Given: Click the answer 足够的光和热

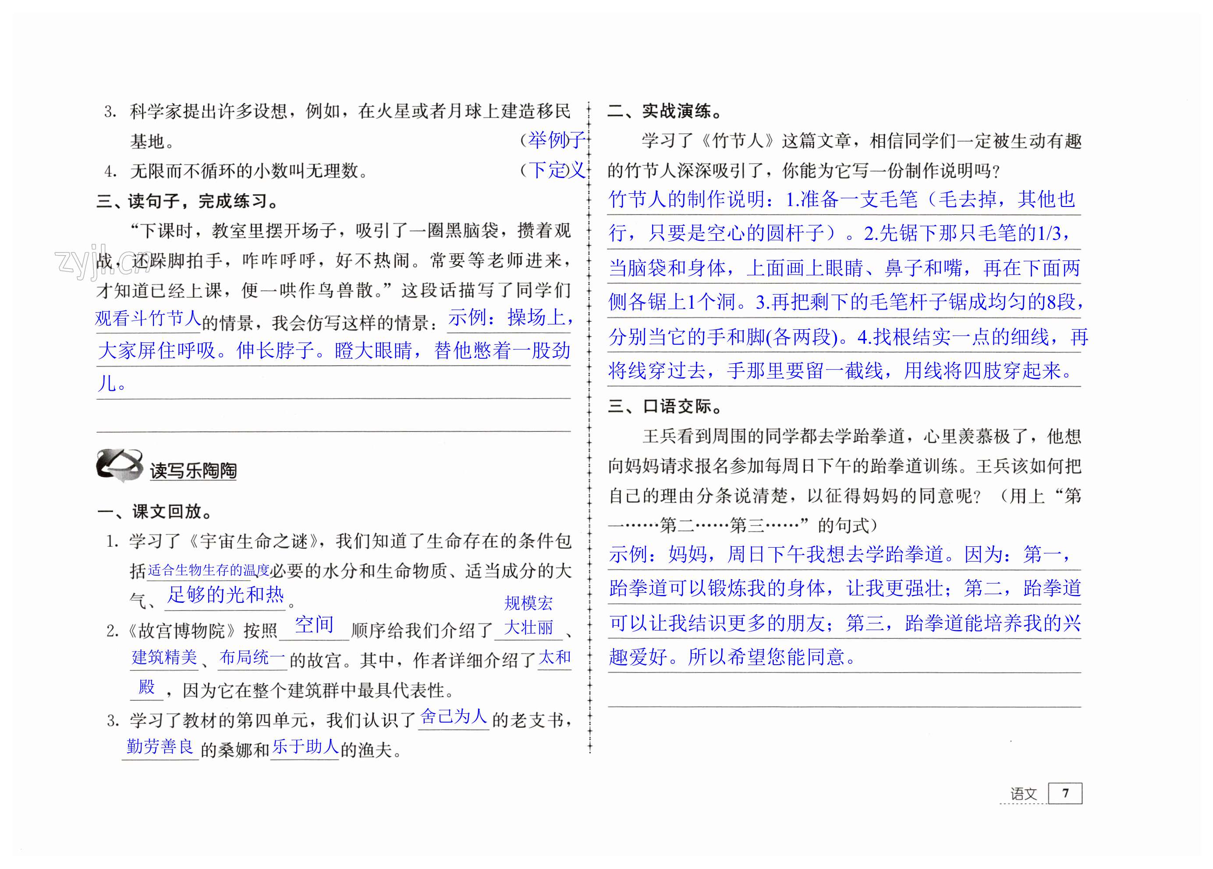Looking at the screenshot, I should [225, 595].
